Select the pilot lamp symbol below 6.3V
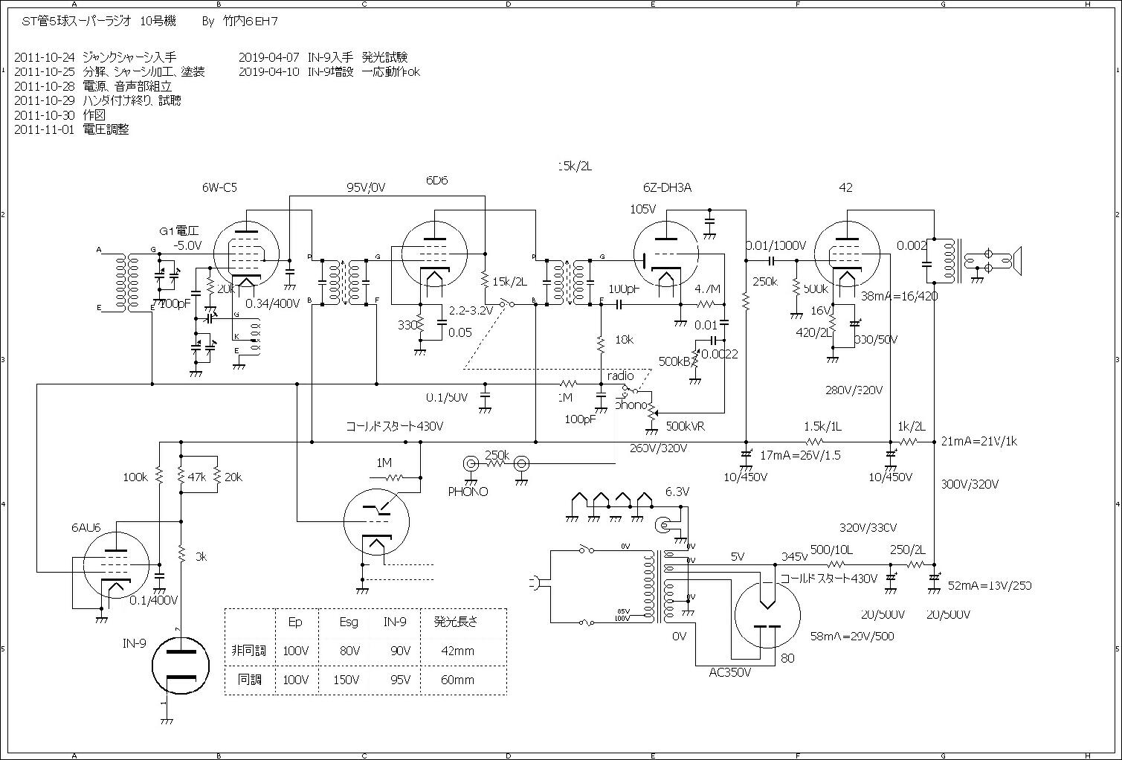The width and height of the screenshot is (1122, 760). tap(663, 525)
